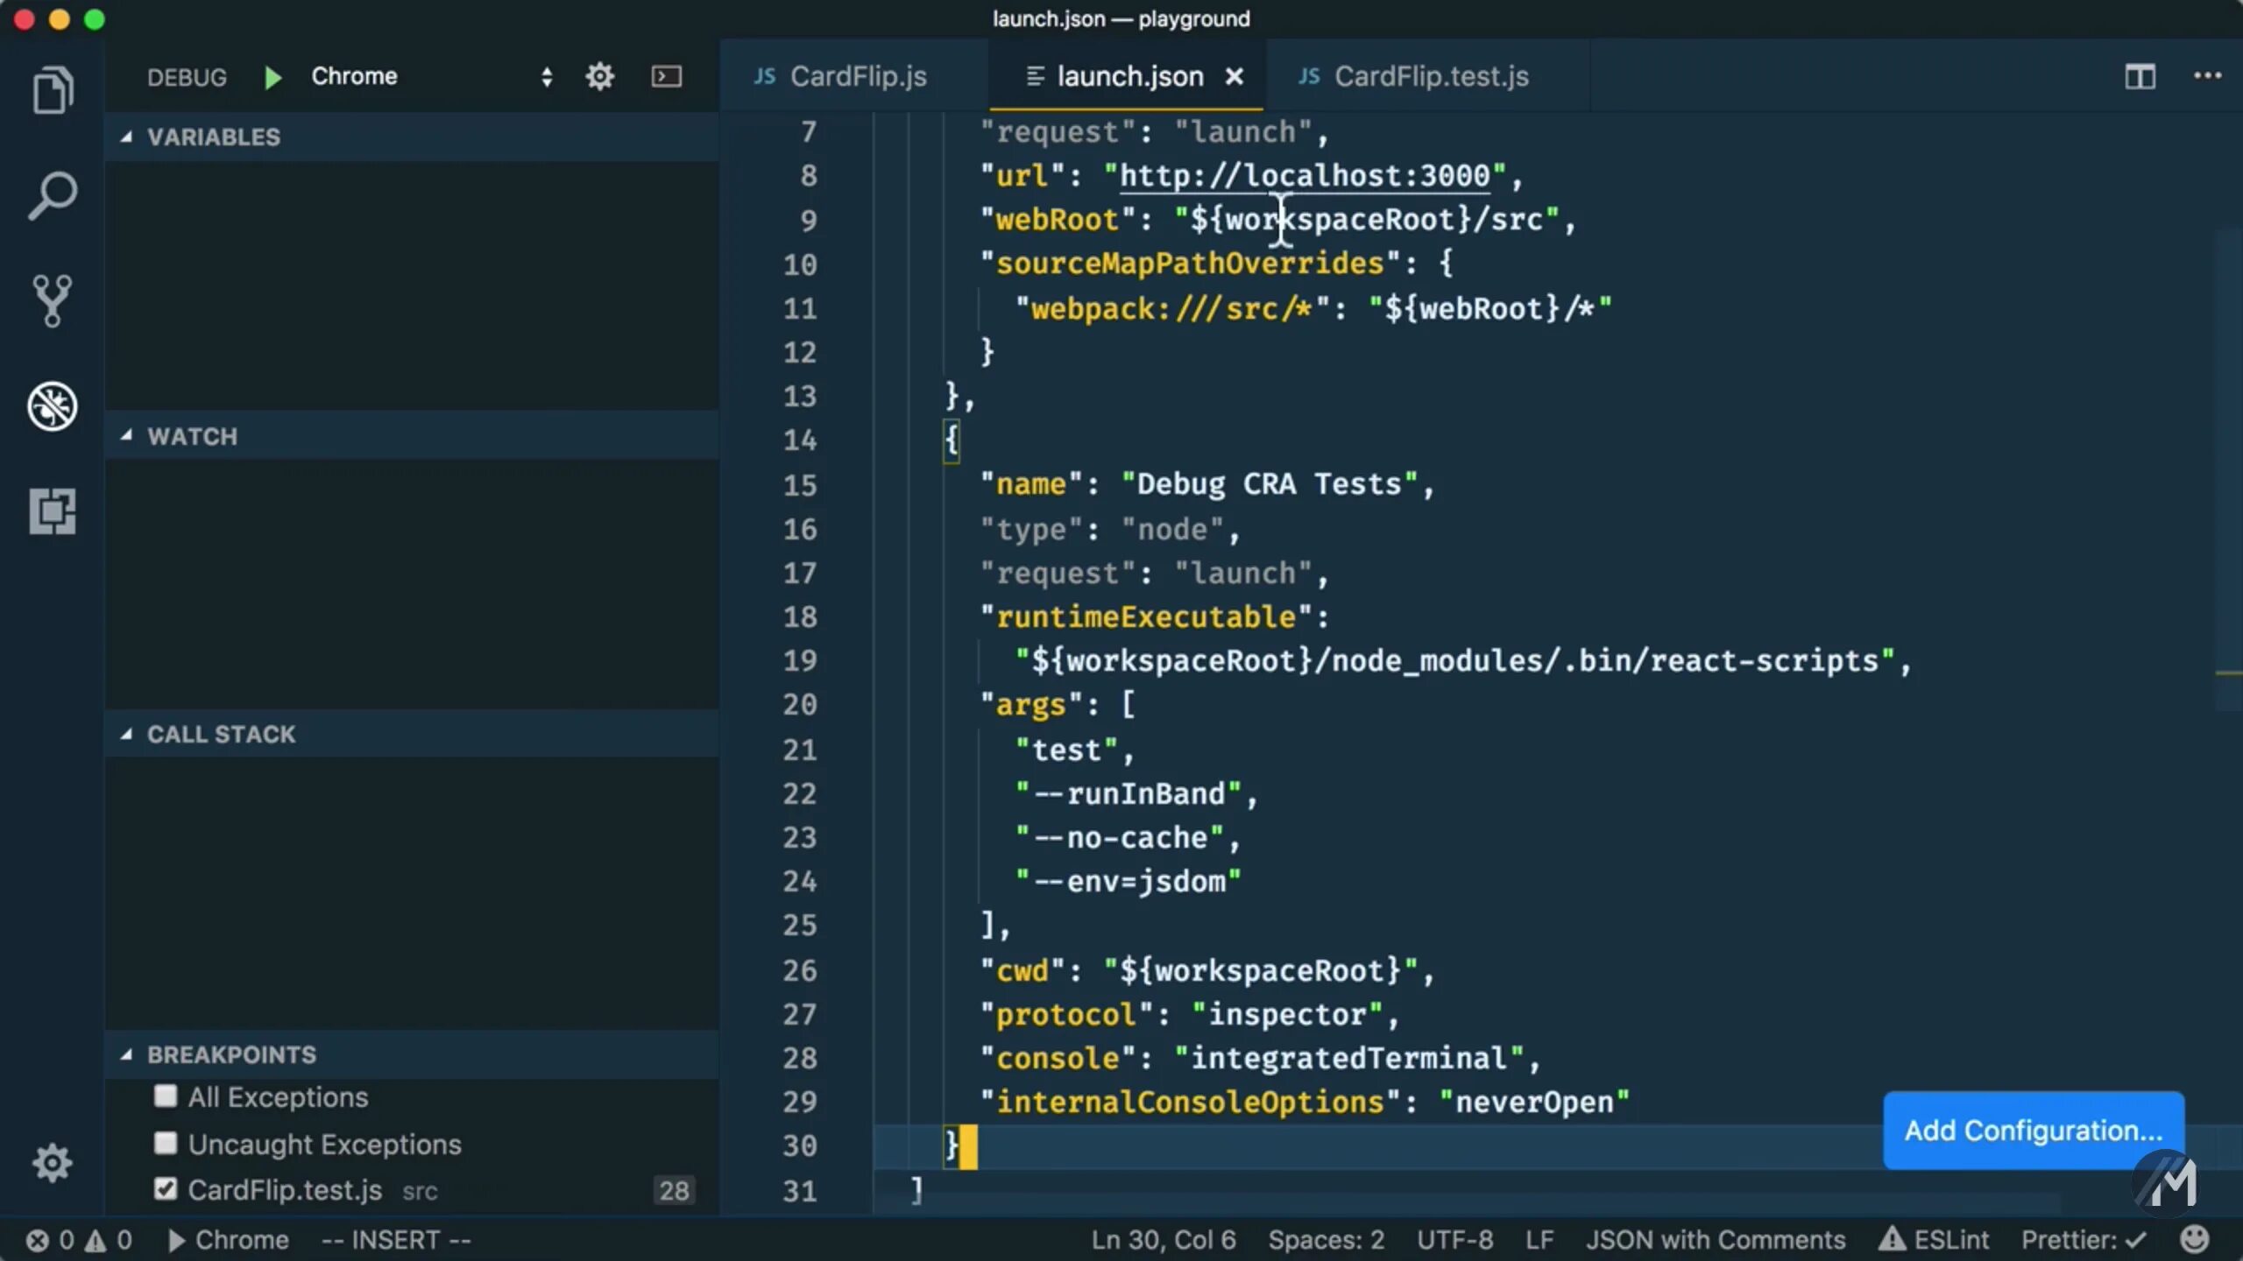Screen dimensions: 2243x1261
Task: Start debugging with green play button
Action: pos(272,77)
